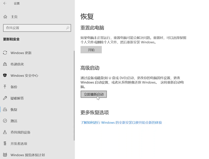Open Windows 预览体验计划 page
The height and width of the screenshot is (159, 209).
(x=27, y=155)
